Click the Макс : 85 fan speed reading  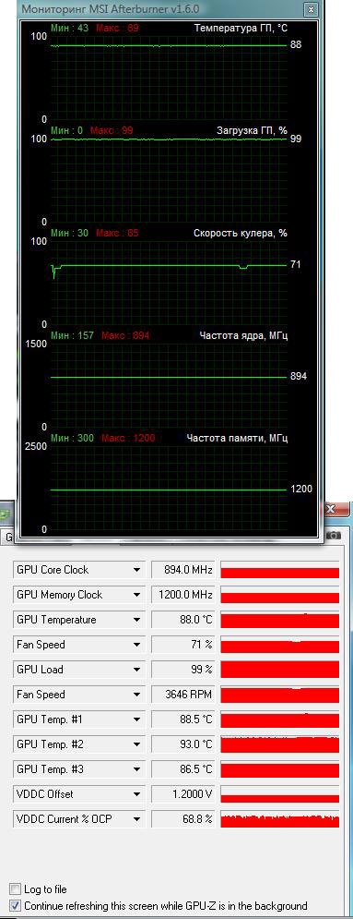click(x=117, y=233)
